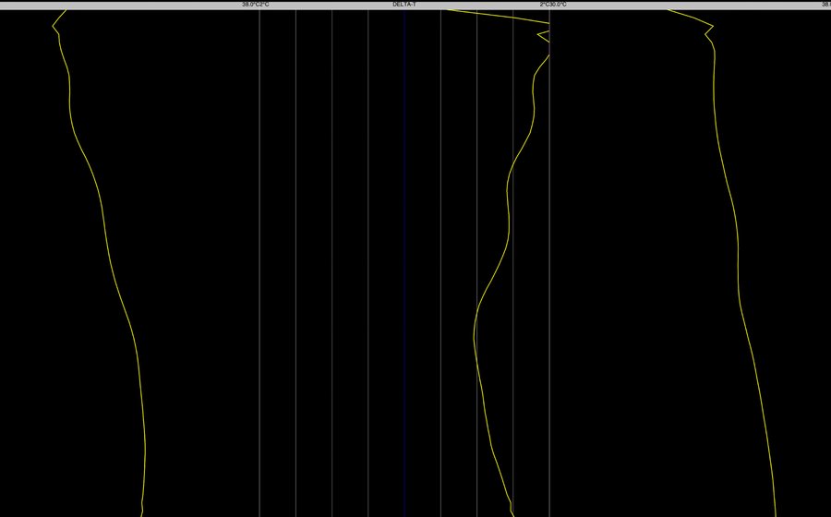This screenshot has width=831, height=517.
Task: Select the DELTA-T track header label
Action: click(404, 5)
